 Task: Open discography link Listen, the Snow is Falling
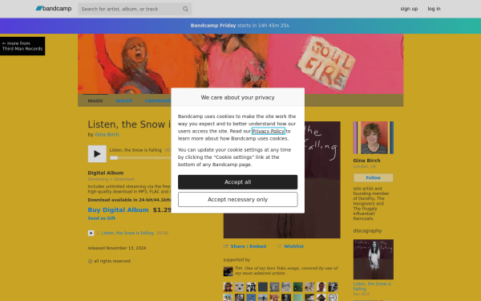[372, 287]
